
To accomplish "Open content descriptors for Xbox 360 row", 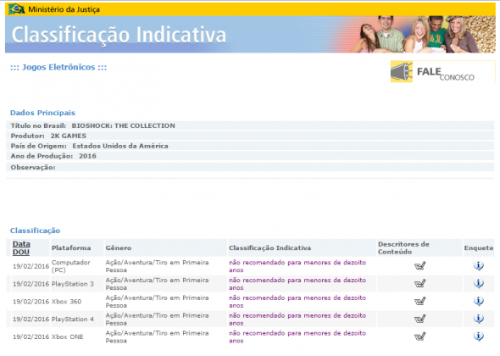I will [419, 301].
